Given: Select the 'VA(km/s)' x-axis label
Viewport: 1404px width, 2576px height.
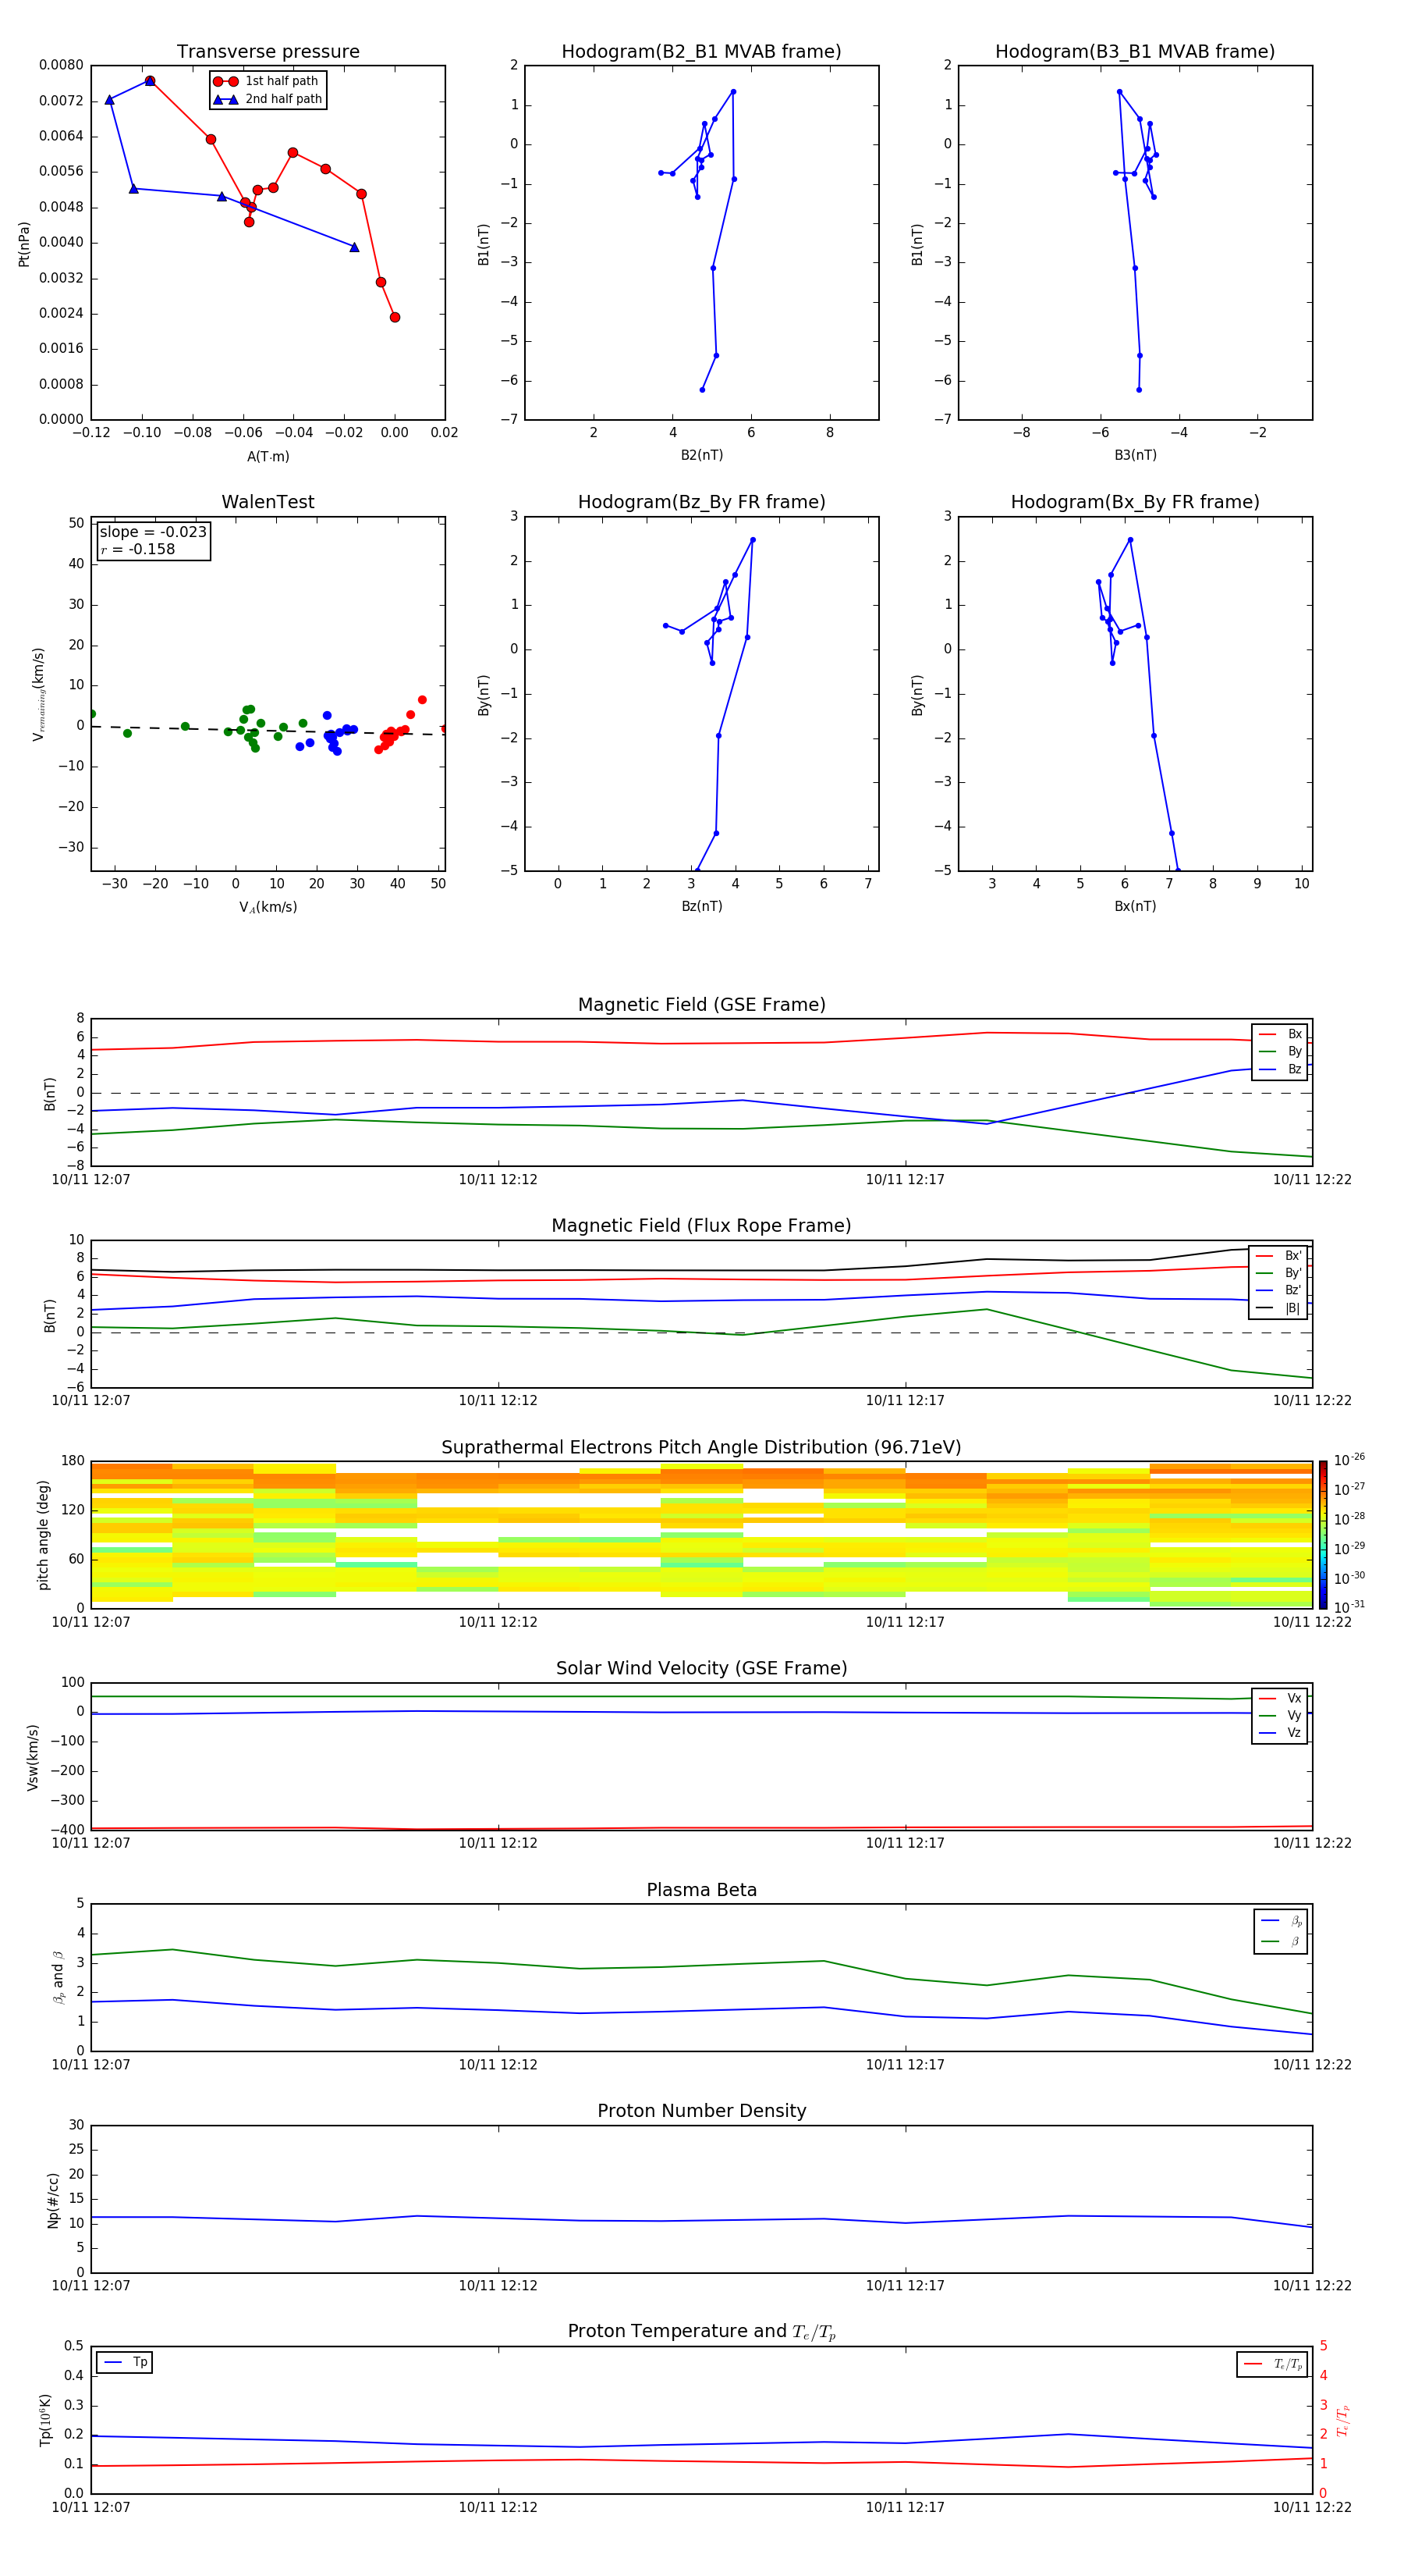Looking at the screenshot, I should click(x=268, y=907).
